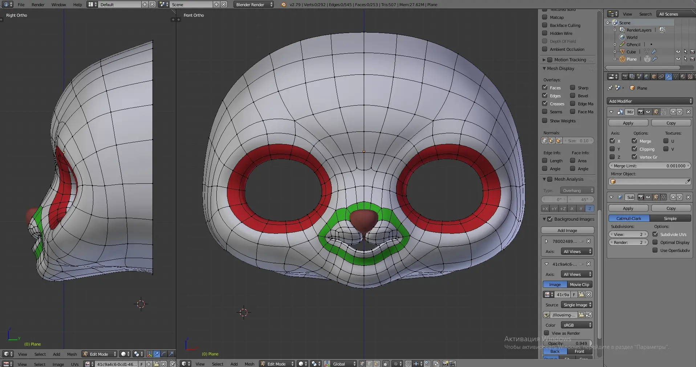Screen dimensions: 696x367
Task: Remove the Mirror modifier with X icon
Action: click(x=688, y=112)
